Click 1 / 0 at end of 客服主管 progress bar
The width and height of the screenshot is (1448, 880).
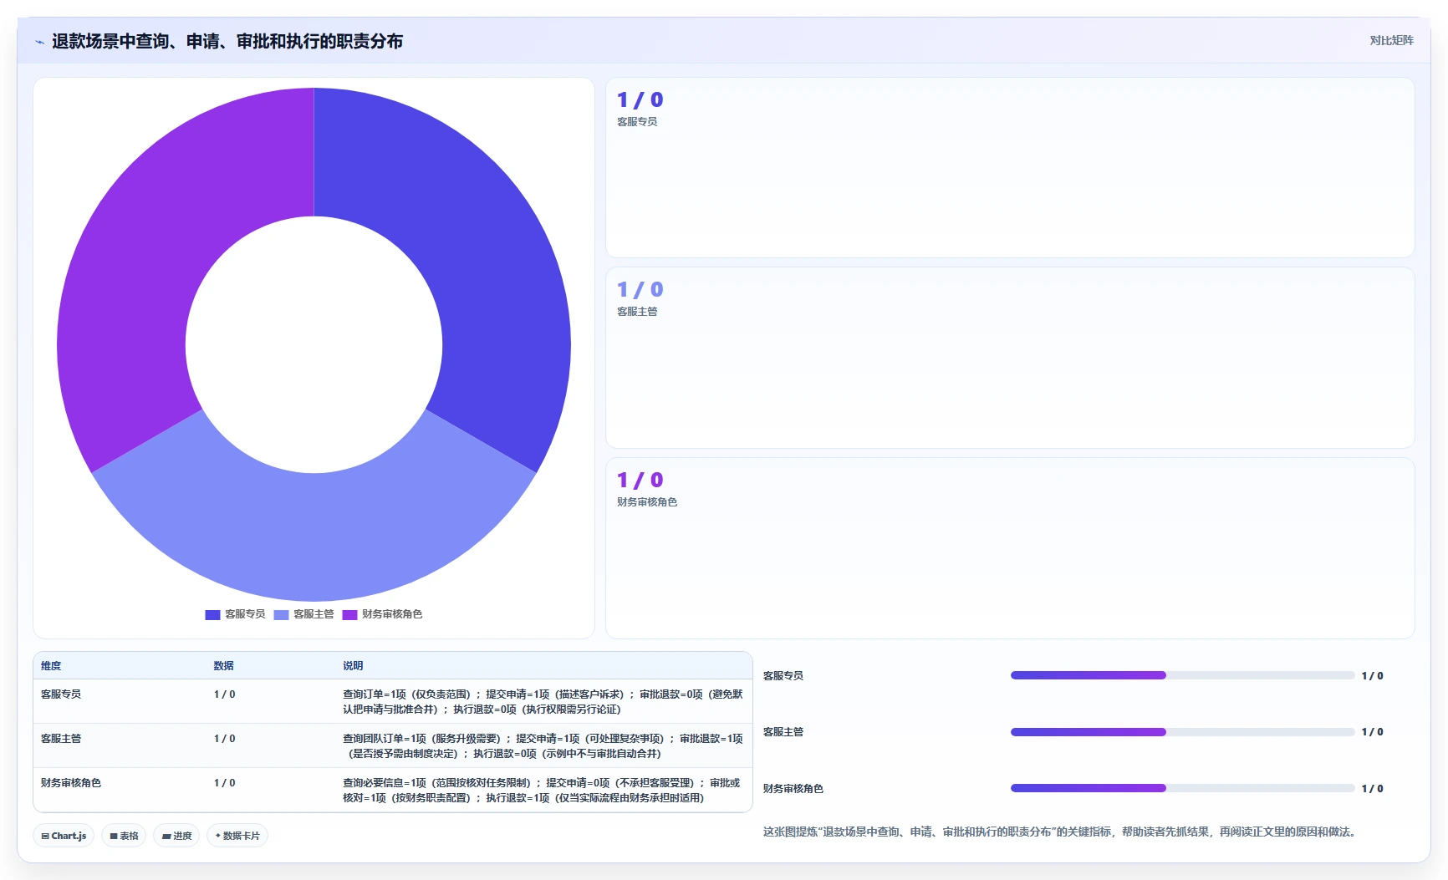1372,732
